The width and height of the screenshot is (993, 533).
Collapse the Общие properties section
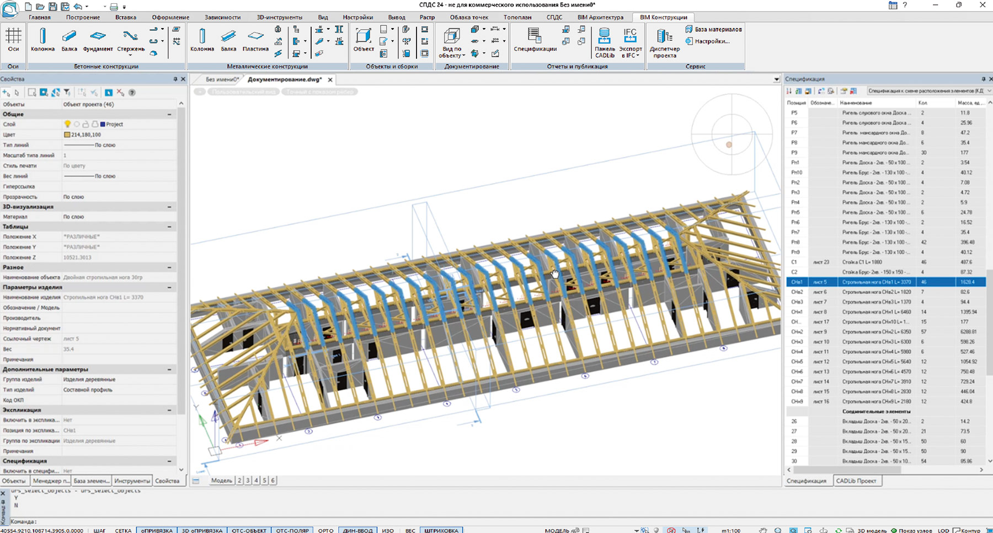pos(169,114)
